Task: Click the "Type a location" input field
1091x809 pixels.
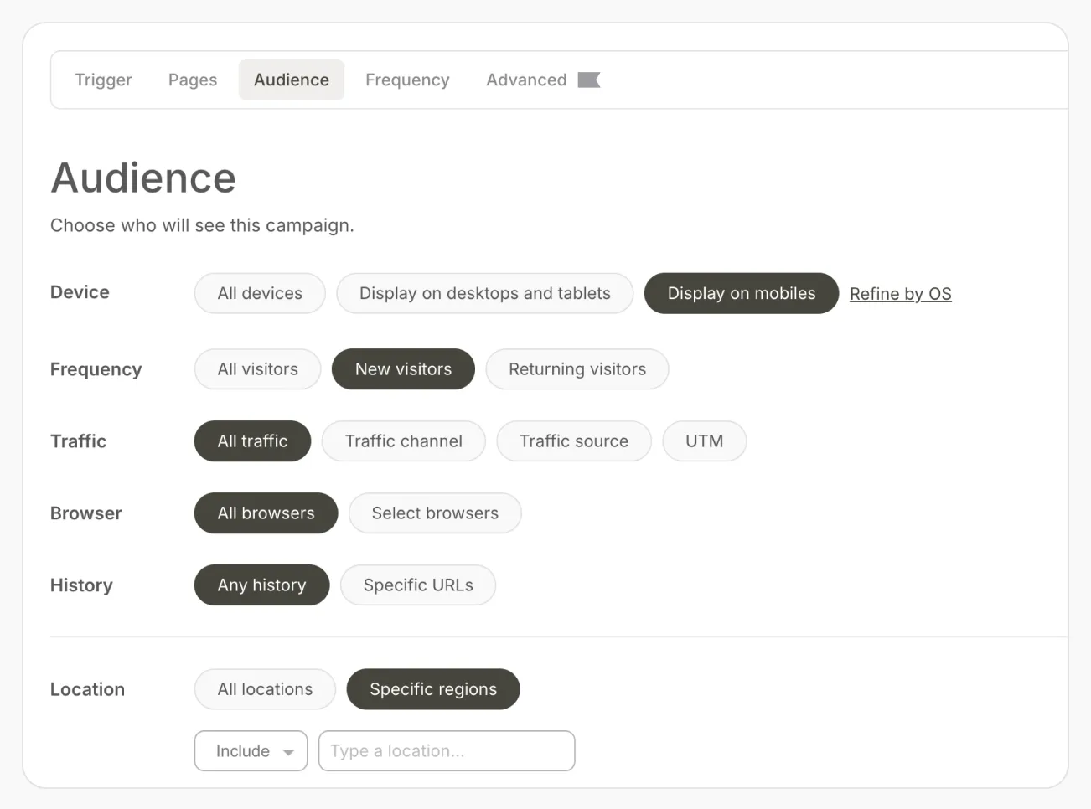Action: pyautogui.click(x=446, y=751)
